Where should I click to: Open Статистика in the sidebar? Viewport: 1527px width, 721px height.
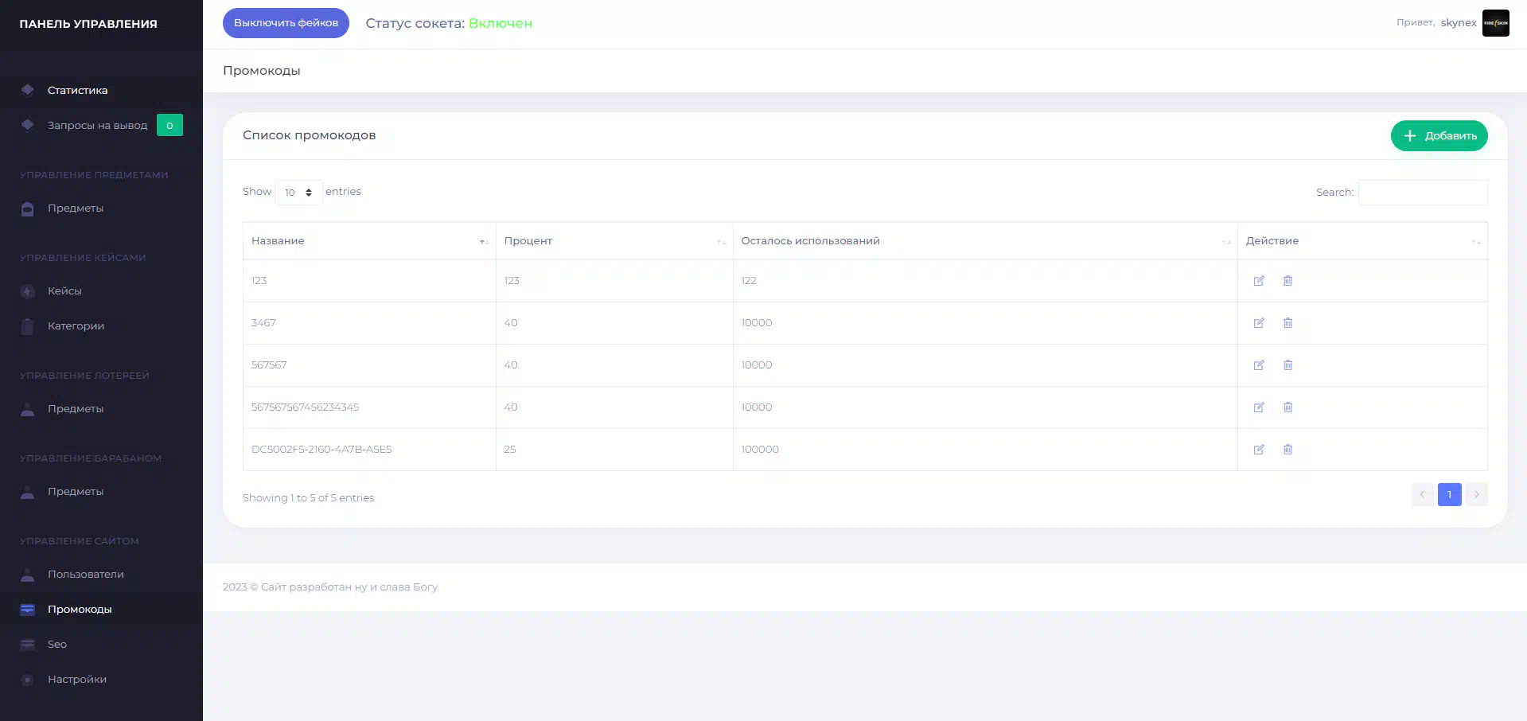click(77, 91)
